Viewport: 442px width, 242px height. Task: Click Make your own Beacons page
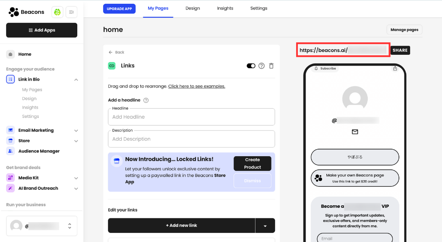coord(355,178)
